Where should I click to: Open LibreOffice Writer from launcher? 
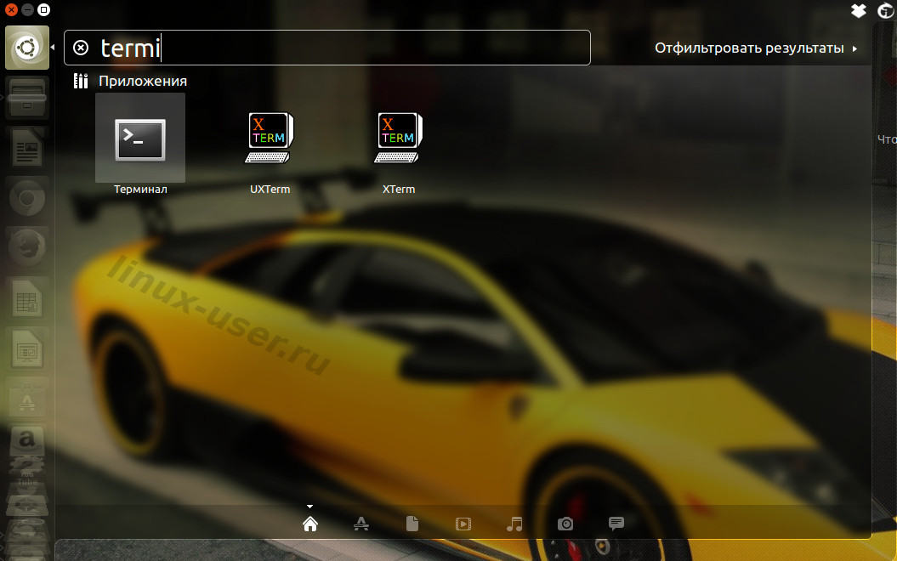(27, 148)
